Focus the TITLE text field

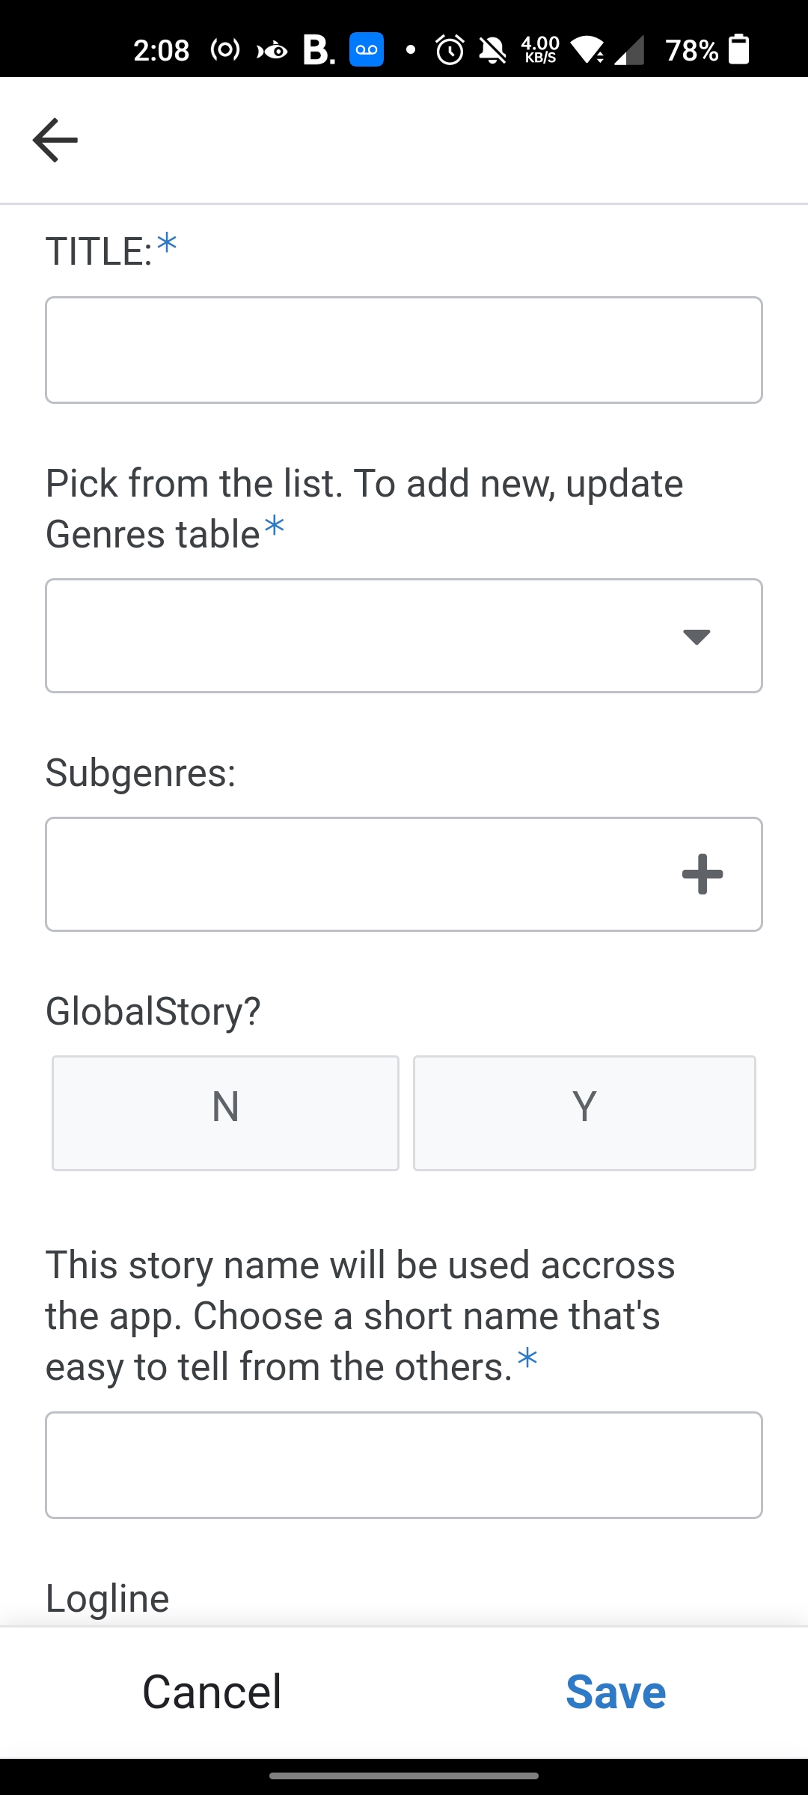click(404, 350)
